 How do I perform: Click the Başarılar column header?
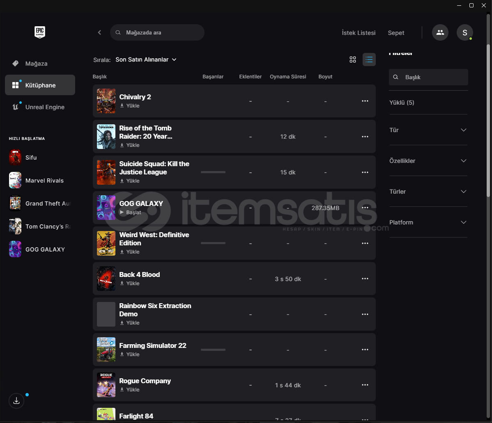coord(213,76)
